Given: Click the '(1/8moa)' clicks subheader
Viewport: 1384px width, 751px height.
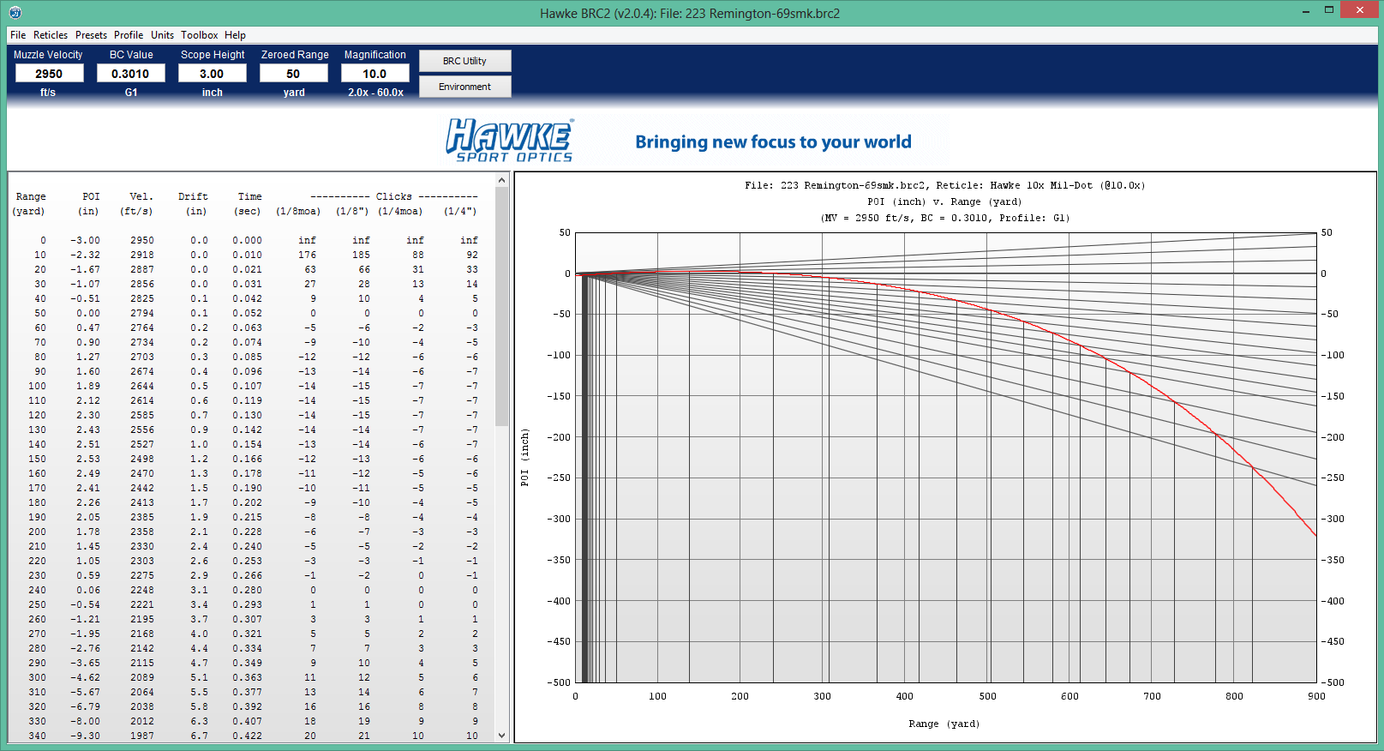Looking at the screenshot, I should pyautogui.click(x=298, y=211).
